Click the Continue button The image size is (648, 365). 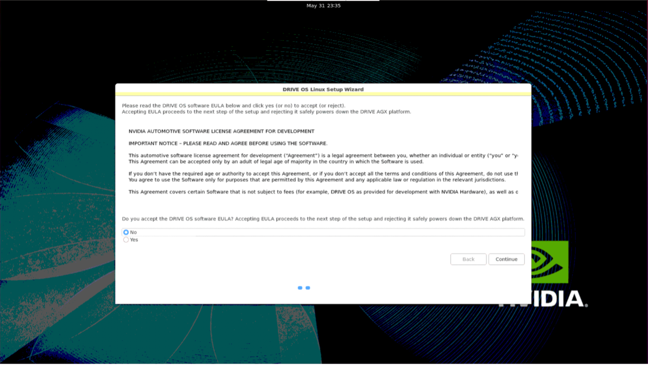pyautogui.click(x=506, y=259)
